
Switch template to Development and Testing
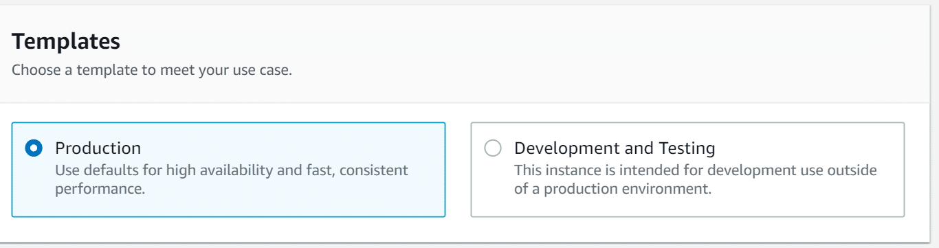pyautogui.click(x=493, y=148)
